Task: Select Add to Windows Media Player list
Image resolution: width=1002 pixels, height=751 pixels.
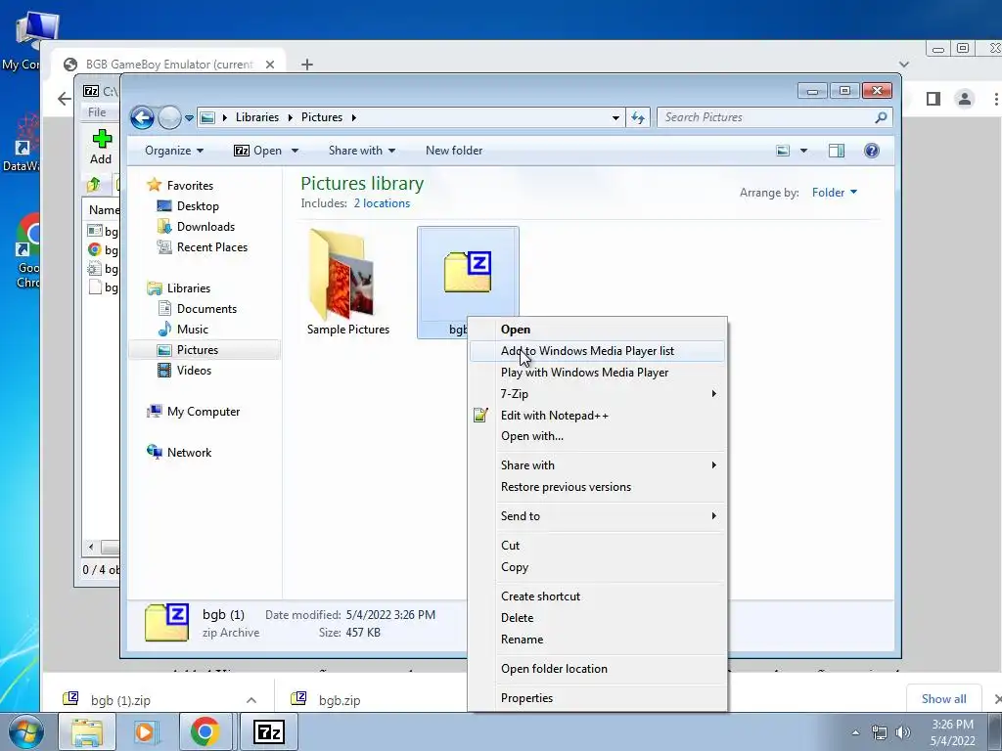Action: click(x=597, y=351)
